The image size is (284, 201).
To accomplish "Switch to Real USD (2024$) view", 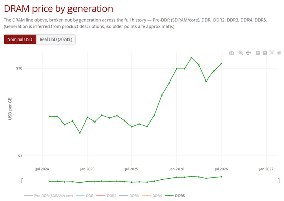I will pyautogui.click(x=56, y=39).
